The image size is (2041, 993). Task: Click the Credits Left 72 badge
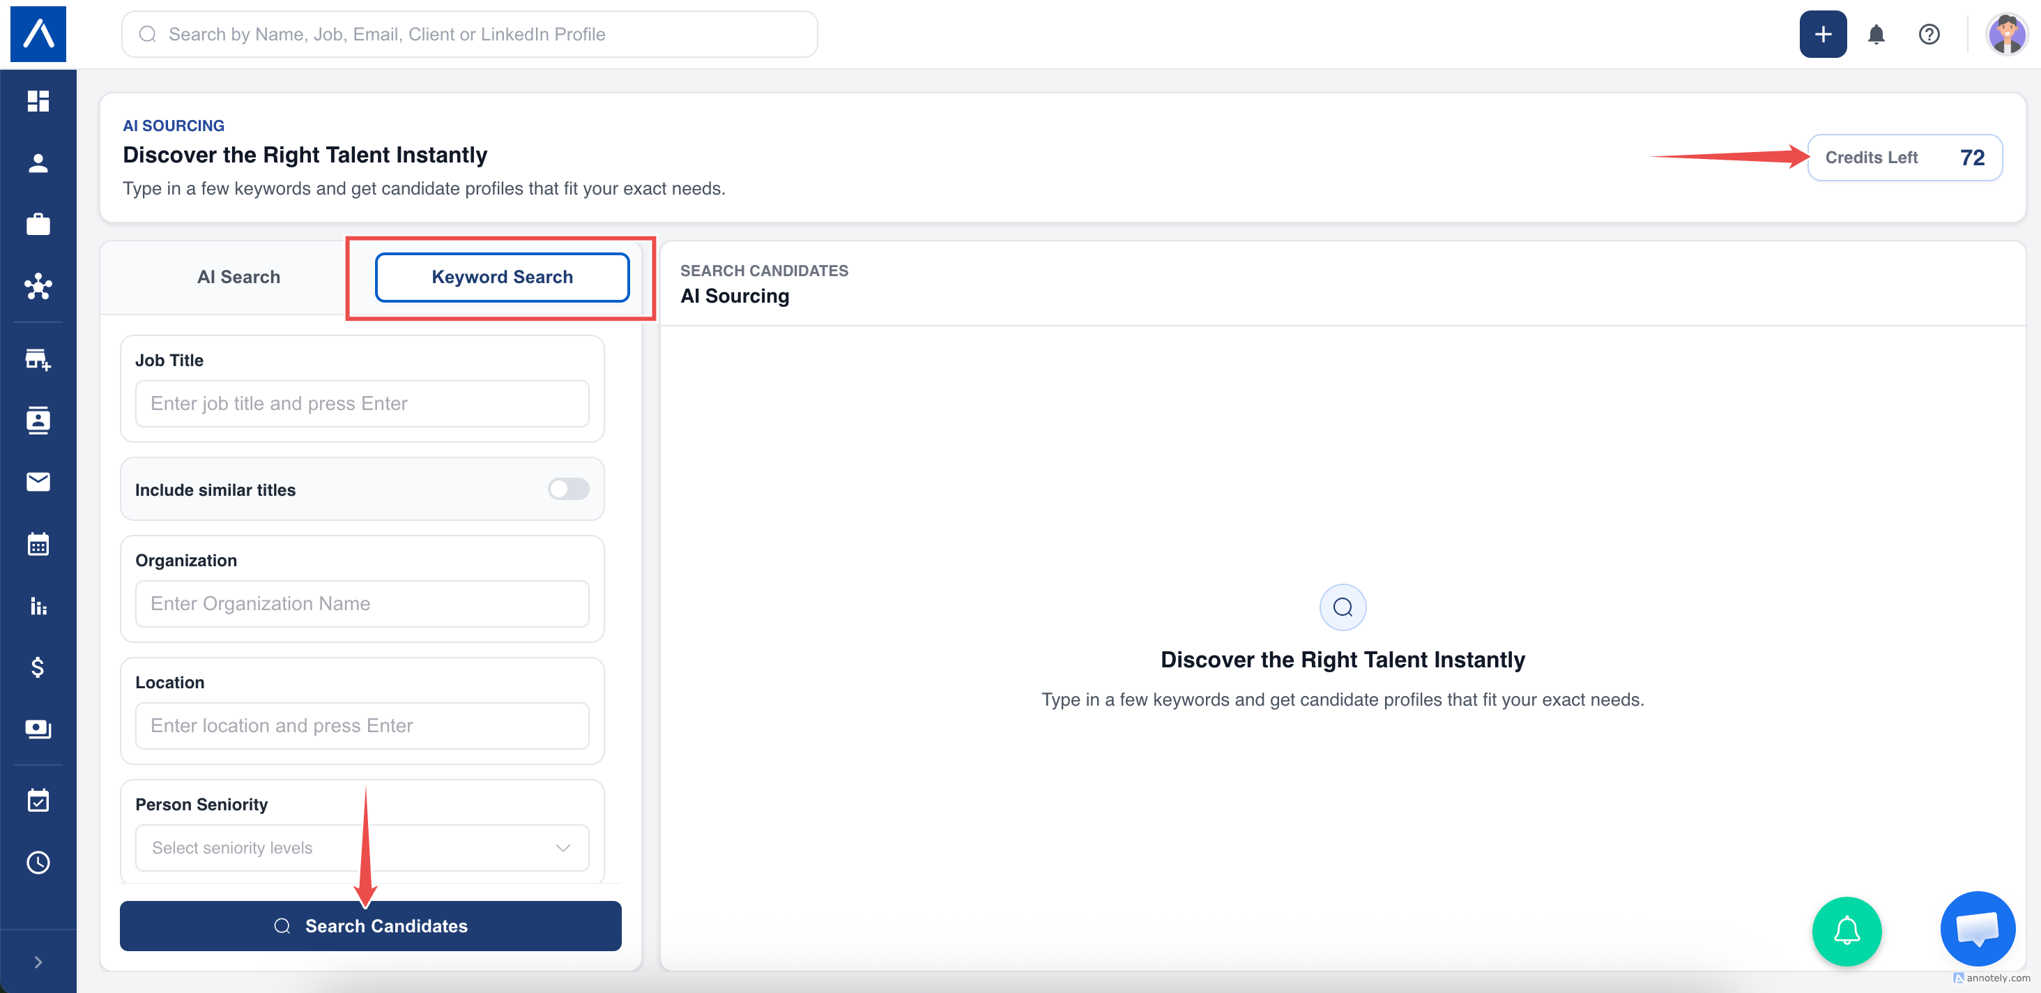(x=1904, y=158)
